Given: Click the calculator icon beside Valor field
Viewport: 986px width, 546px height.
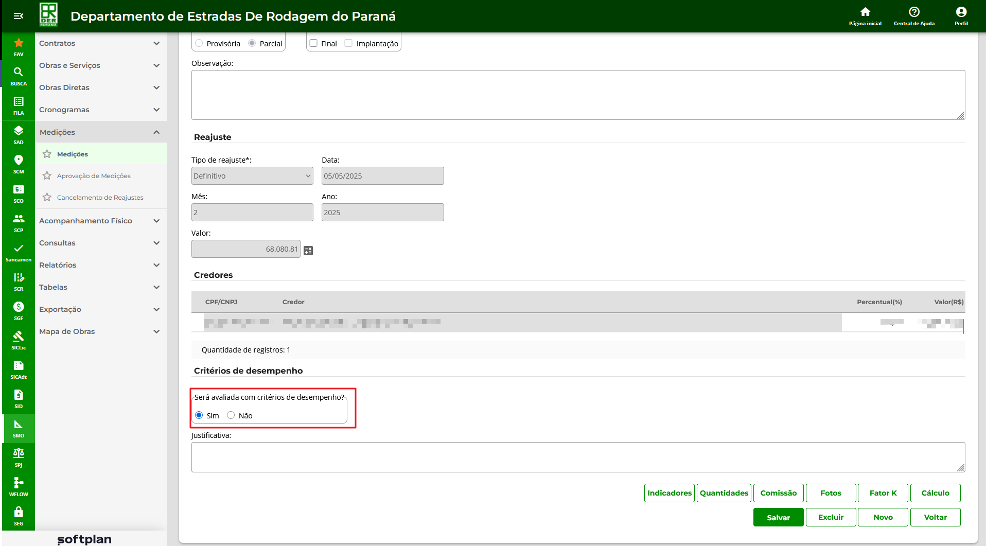Looking at the screenshot, I should 308,251.
